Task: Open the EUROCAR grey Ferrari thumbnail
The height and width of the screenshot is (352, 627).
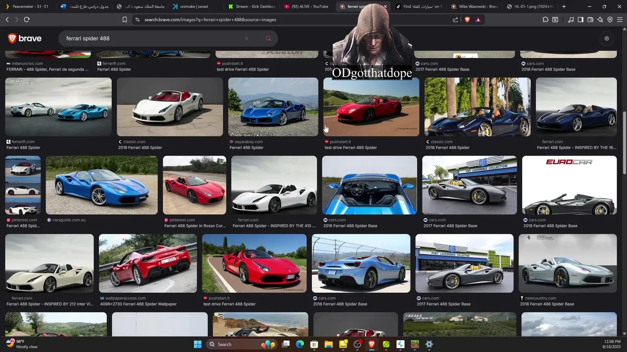Action: (569, 185)
